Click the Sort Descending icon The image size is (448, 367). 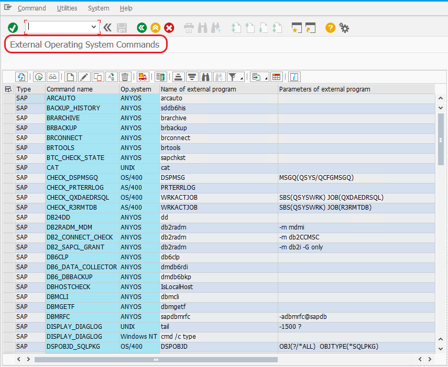(192, 77)
